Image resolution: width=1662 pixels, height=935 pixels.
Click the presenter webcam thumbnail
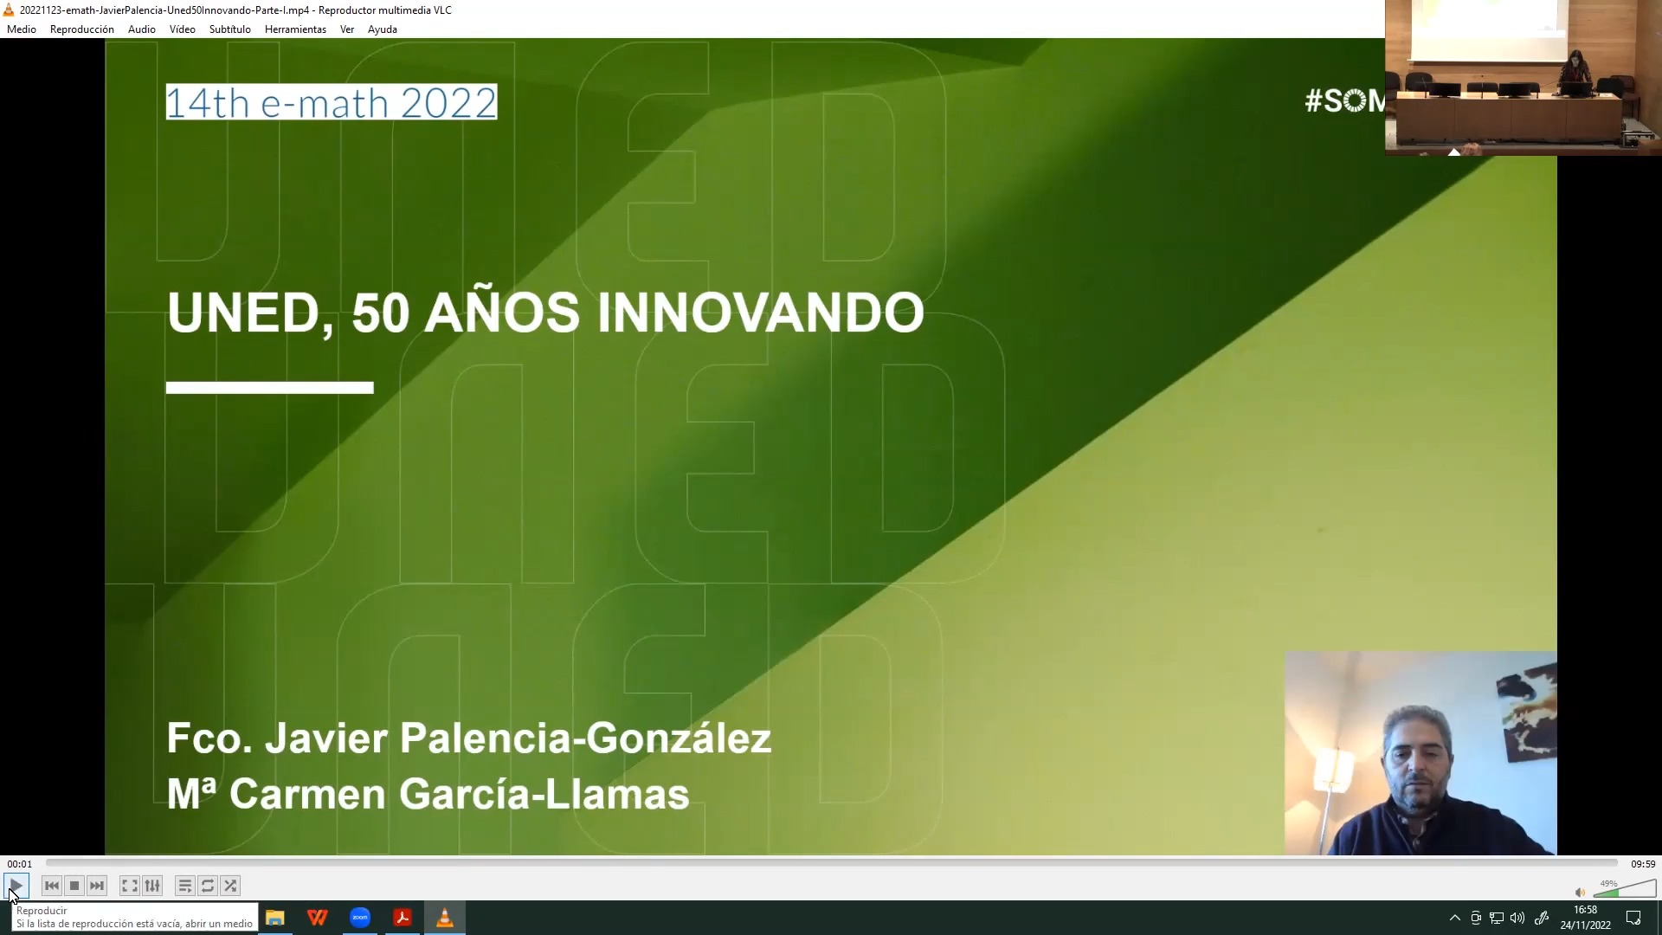point(1420,753)
